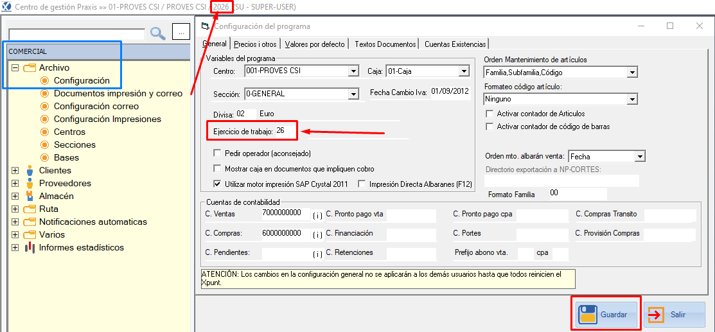This screenshot has width=715, height=332.
Task: Open the Valores por defecto tab
Action: pos(315,44)
